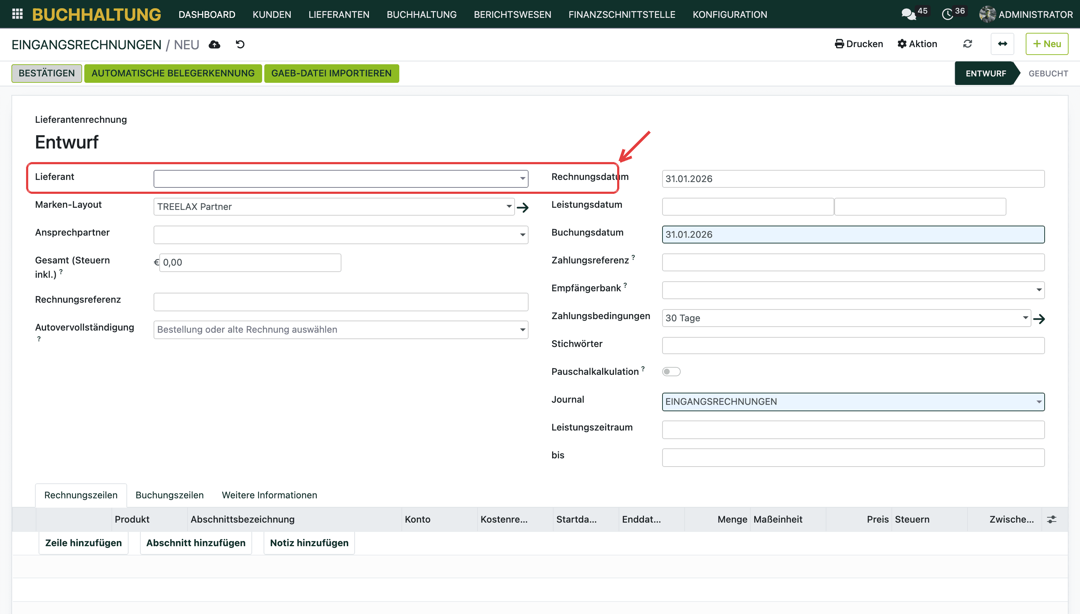Click the help mark next to Empfängerbank

click(625, 285)
